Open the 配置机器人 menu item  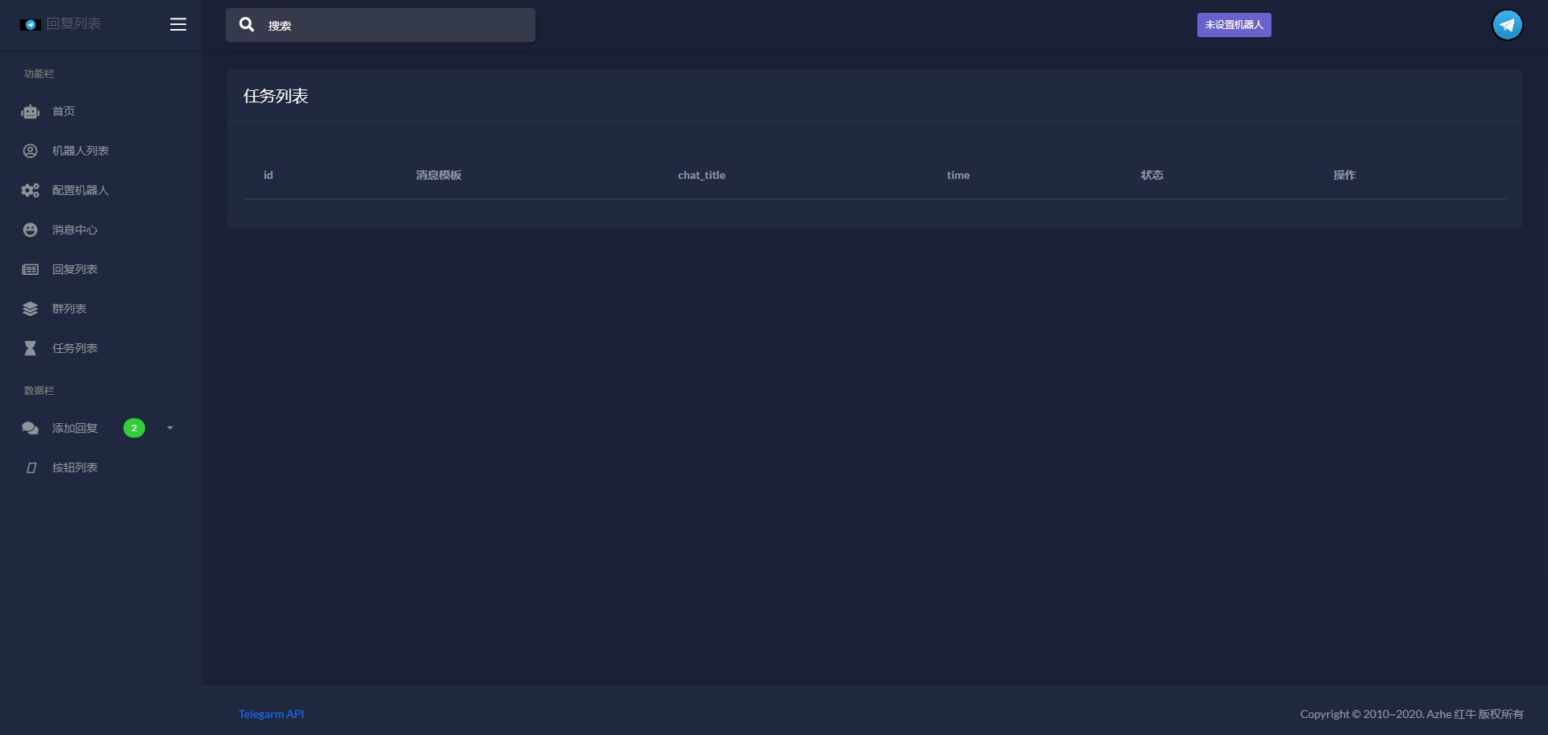pos(81,190)
